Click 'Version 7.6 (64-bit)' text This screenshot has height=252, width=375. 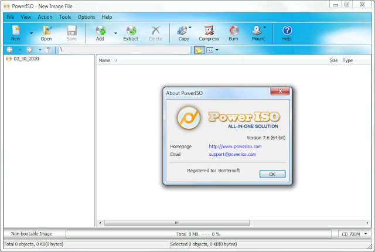pos(266,138)
